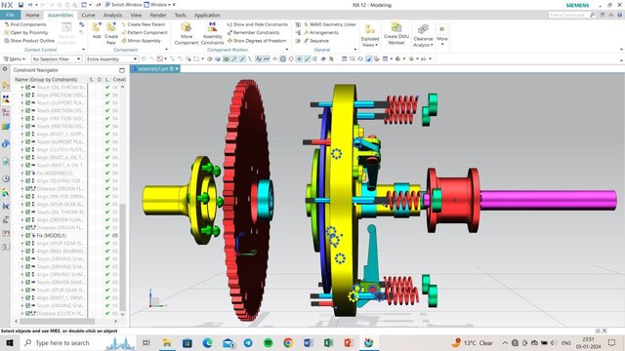Click Open by Proximity

26,32
